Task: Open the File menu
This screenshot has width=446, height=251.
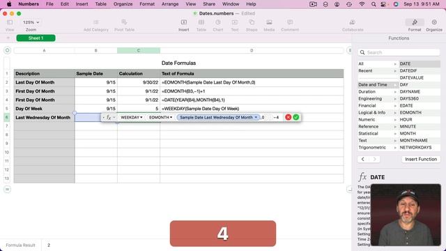Action: [49, 4]
